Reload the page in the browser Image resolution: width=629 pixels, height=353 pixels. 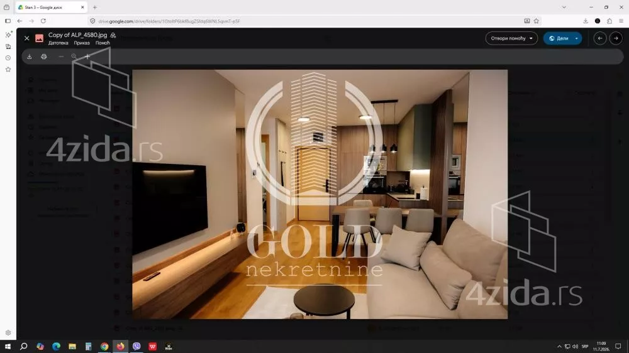43,21
